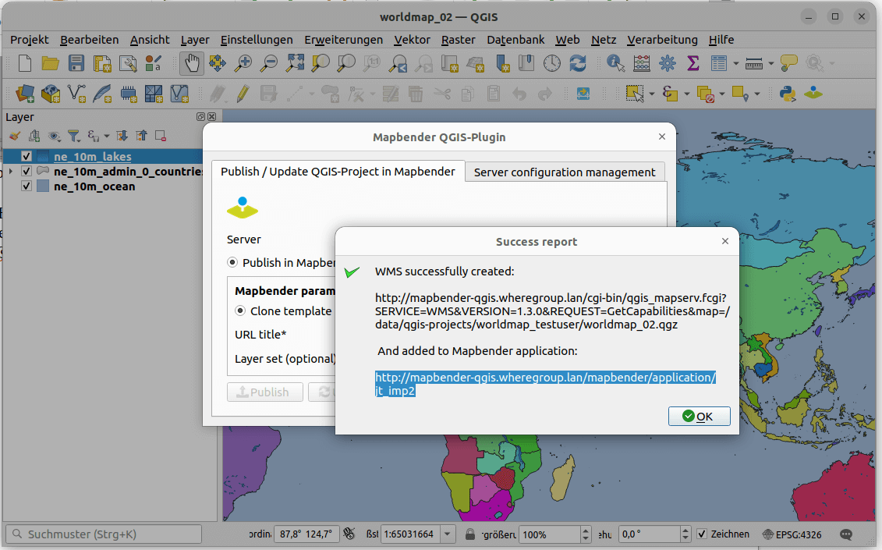Screen dimensions: 882x550
Task: Switch to Server configuration management tab
Action: coord(565,172)
